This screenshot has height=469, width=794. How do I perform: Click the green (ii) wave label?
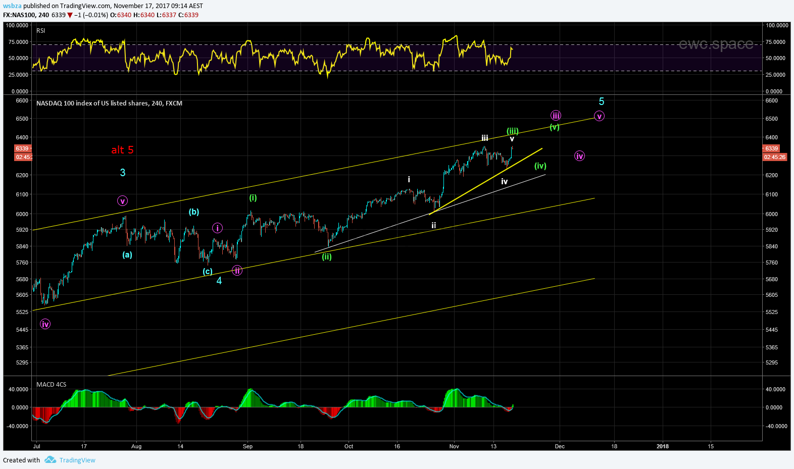327,257
